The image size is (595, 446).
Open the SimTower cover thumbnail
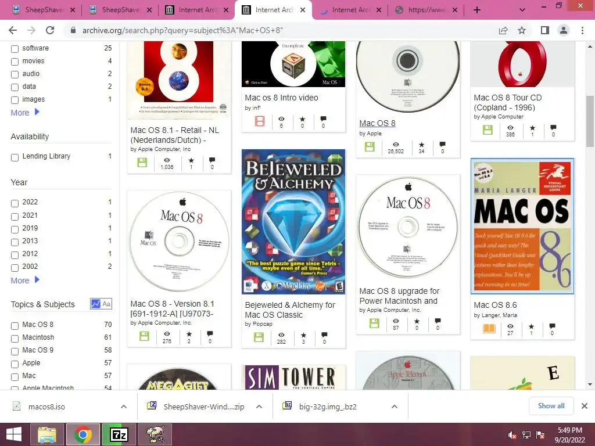[x=293, y=377]
